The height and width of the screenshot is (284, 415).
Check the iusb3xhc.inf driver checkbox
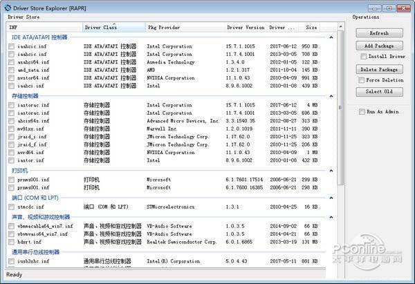11,261
